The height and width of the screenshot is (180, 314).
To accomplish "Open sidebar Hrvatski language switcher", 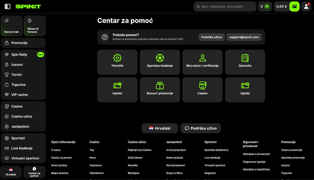I will (11, 172).
